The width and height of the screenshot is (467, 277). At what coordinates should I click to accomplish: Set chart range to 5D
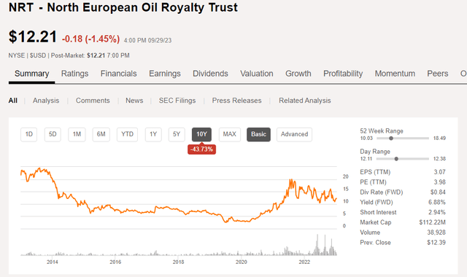(53, 134)
